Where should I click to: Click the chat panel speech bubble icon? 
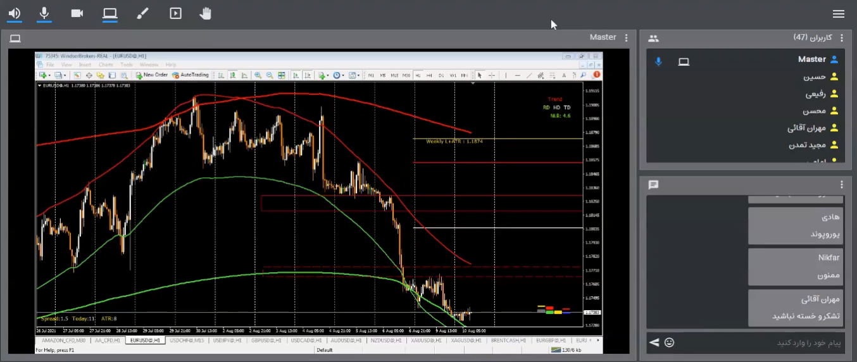654,185
